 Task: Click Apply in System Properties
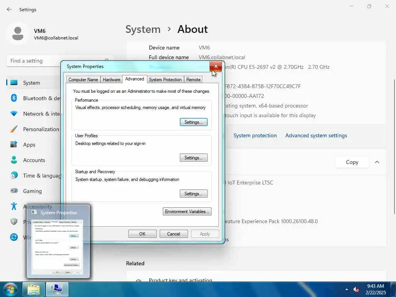click(x=205, y=234)
